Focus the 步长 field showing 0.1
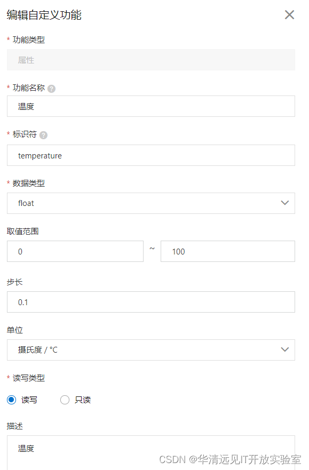The height and width of the screenshot is (470, 309). (x=150, y=302)
